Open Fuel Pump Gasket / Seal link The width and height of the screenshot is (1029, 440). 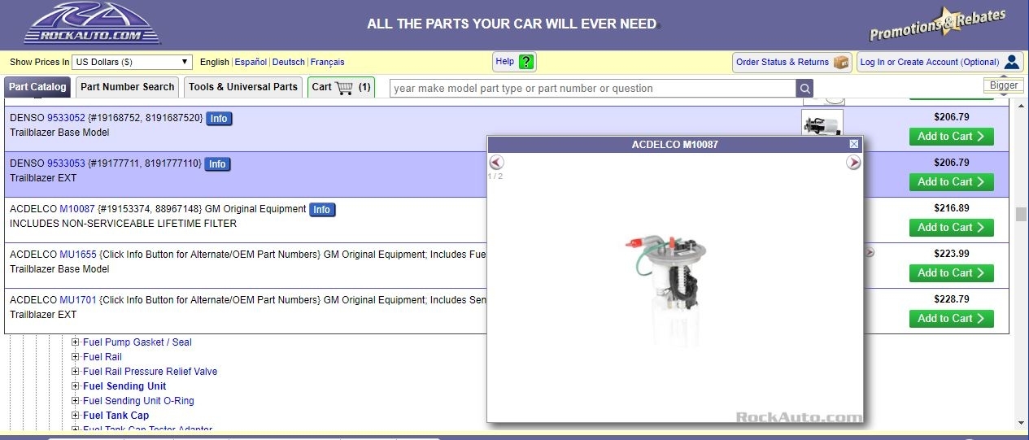click(x=137, y=342)
